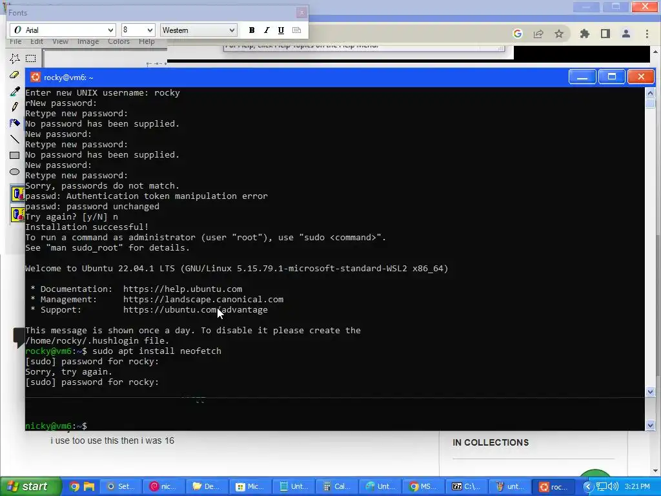Switch to the 'roc...' terminal taskbar button

tap(553, 486)
